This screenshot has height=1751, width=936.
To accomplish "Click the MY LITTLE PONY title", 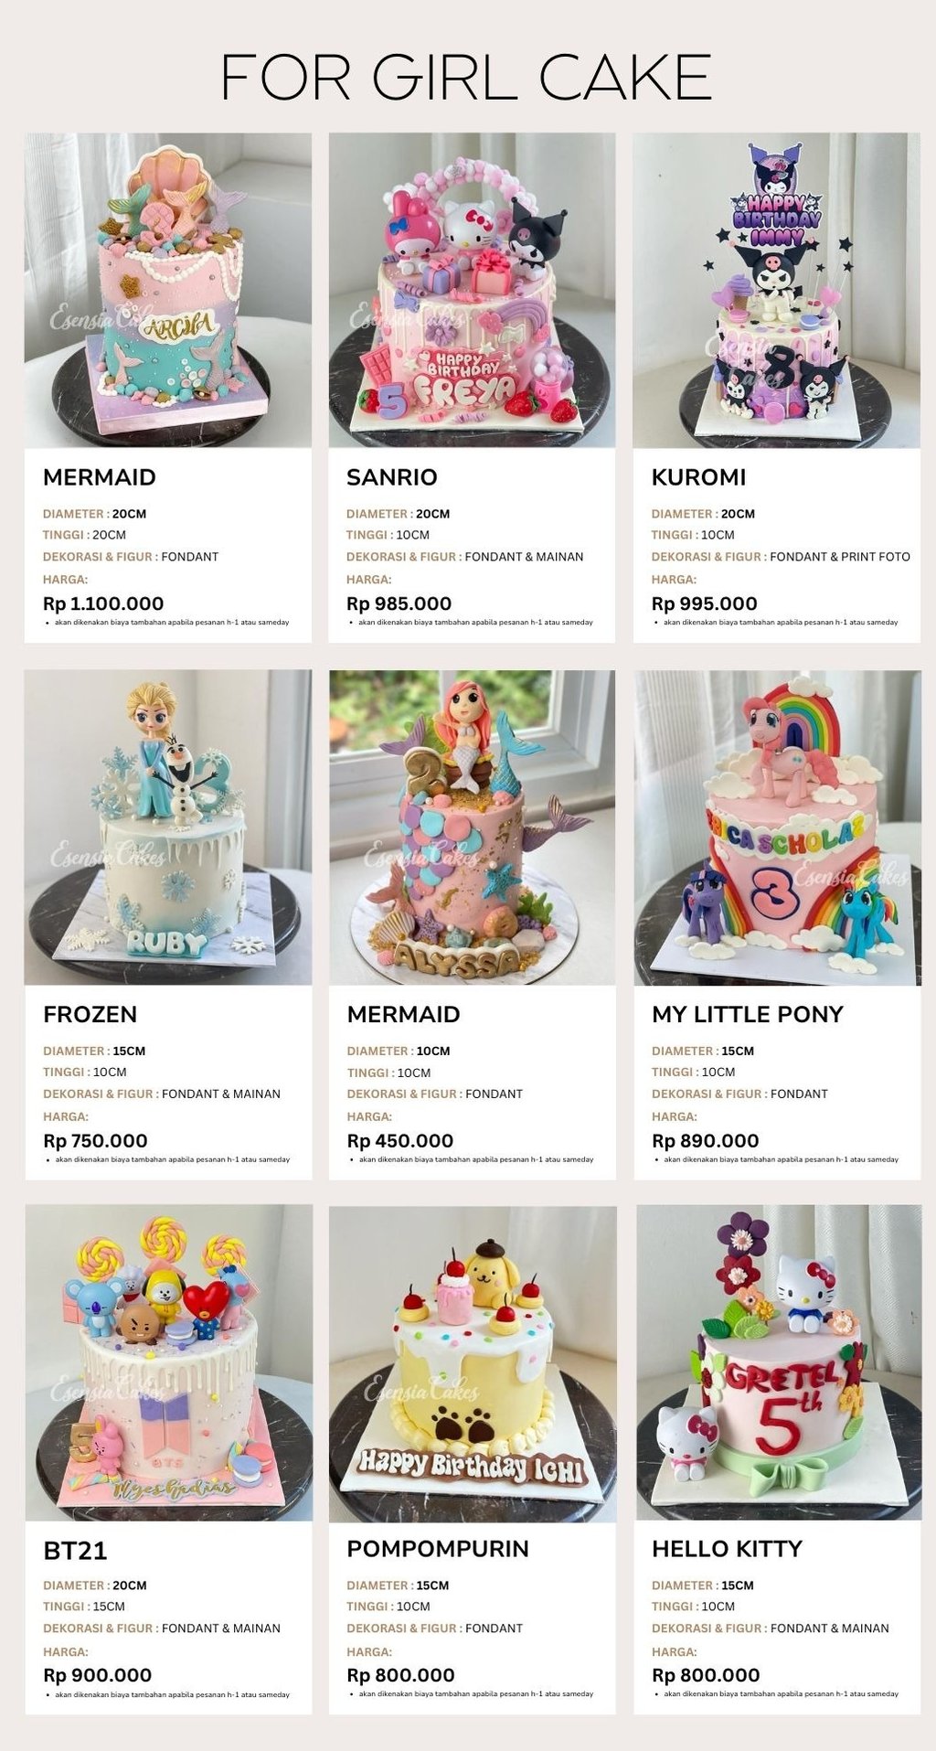I will coord(748,1014).
